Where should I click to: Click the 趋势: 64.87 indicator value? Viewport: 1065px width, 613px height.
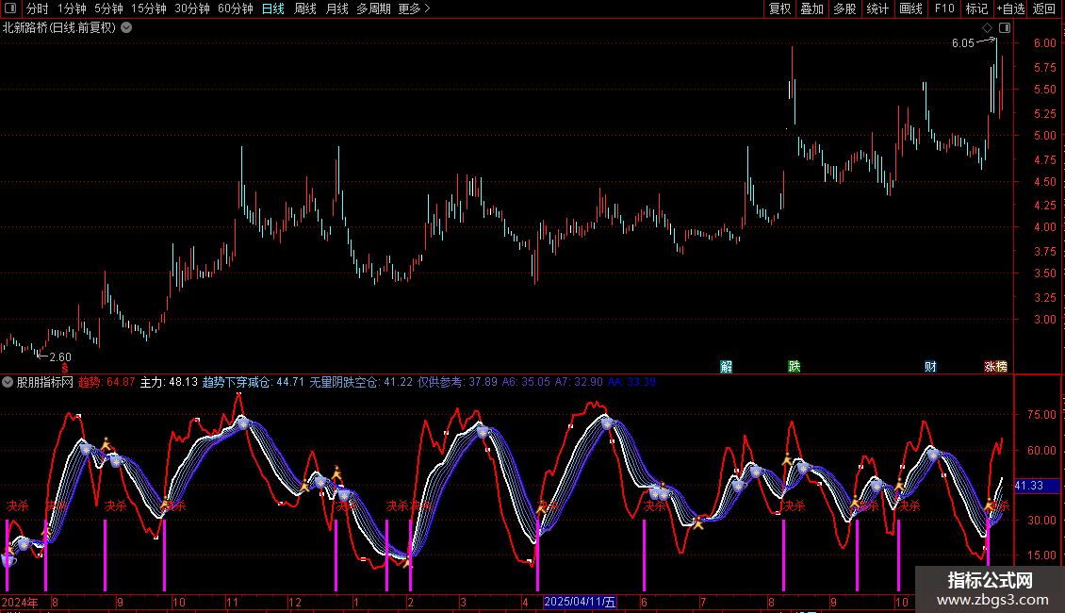[106, 382]
